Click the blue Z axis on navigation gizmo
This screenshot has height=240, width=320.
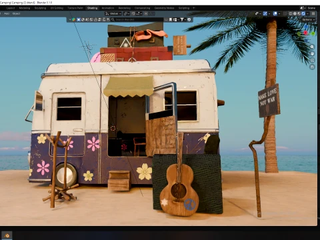point(306,27)
